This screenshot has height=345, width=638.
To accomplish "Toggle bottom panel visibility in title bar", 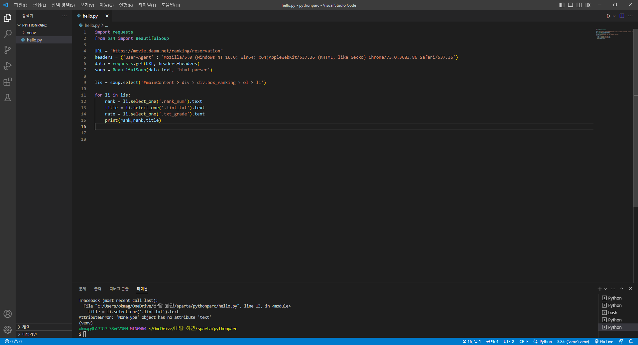I will (x=571, y=5).
